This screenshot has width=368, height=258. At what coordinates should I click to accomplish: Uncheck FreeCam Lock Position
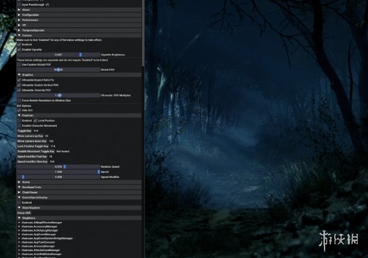[x=35, y=120]
